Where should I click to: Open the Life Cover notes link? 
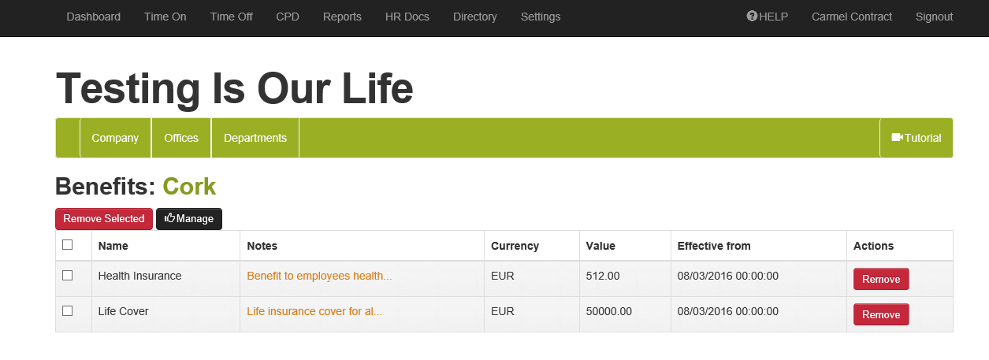tap(314, 312)
